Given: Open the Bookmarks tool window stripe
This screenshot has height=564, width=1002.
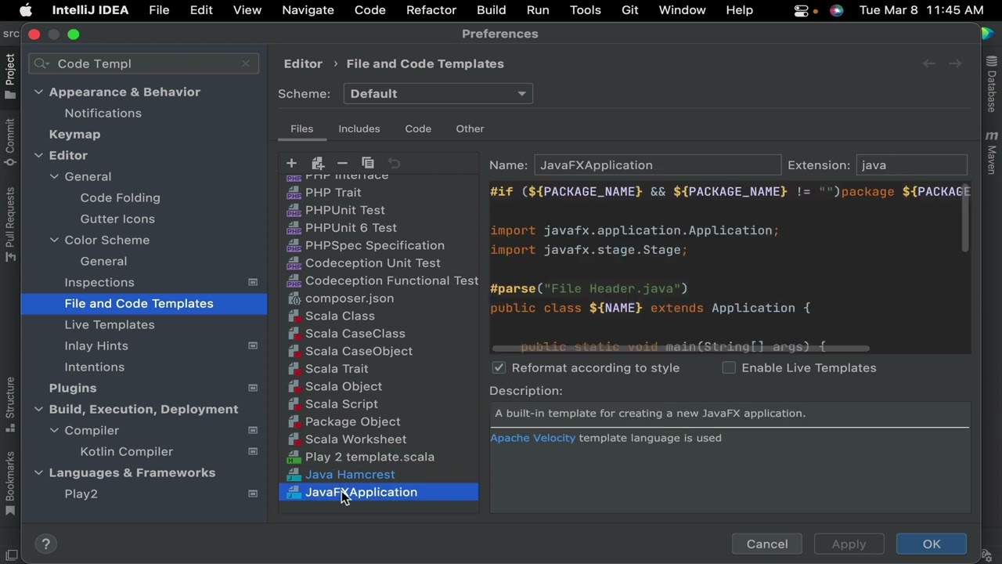Looking at the screenshot, I should (x=9, y=483).
